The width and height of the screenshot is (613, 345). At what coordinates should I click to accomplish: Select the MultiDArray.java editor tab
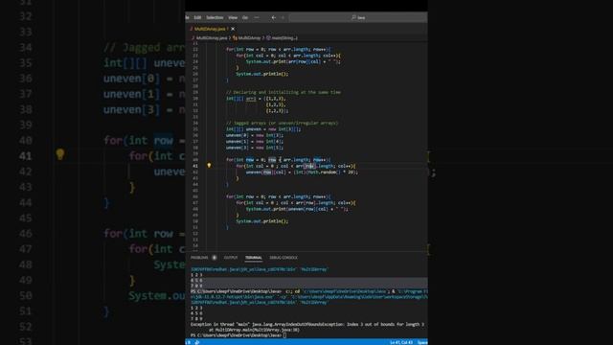click(x=209, y=29)
